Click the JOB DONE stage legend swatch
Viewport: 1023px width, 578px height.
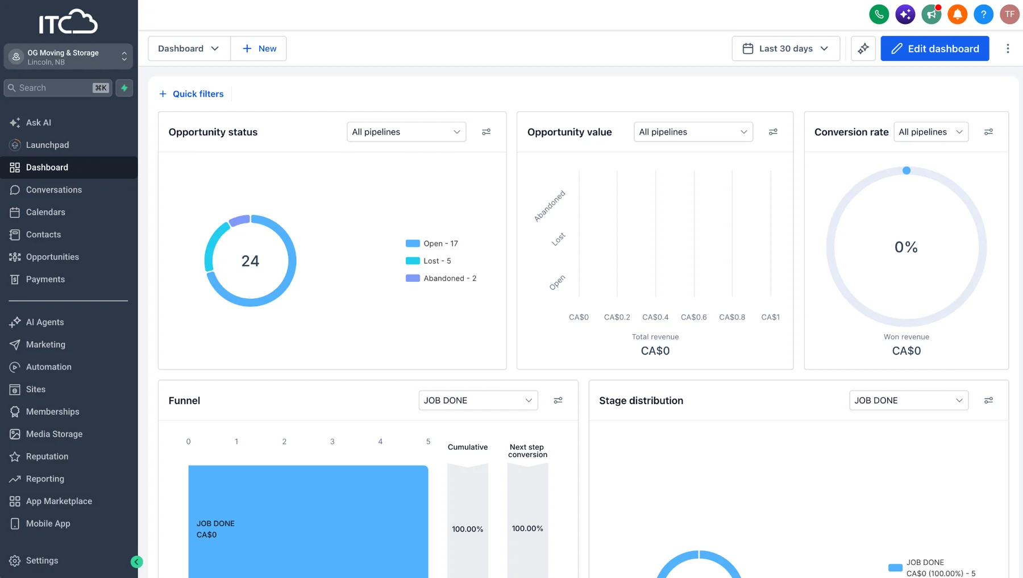[x=895, y=567]
